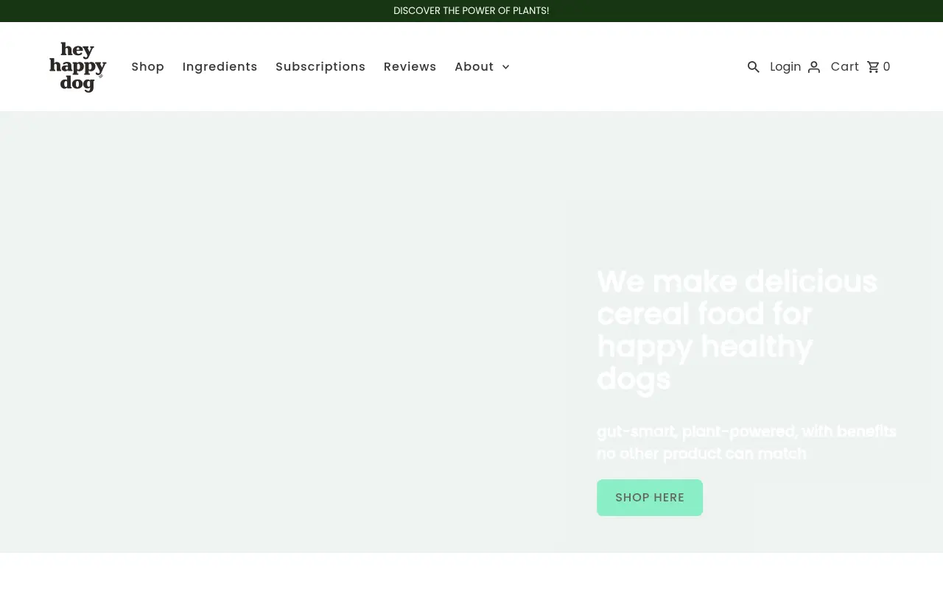Click the account person icon
Image resolution: width=943 pixels, height=589 pixels.
click(x=813, y=67)
